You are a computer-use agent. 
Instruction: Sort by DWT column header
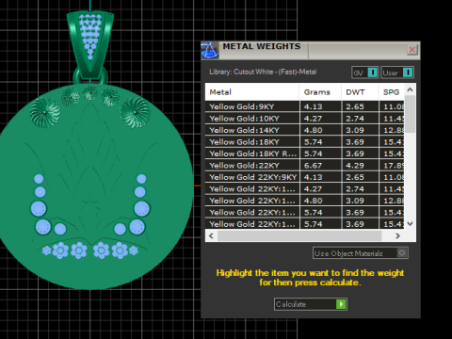click(360, 92)
